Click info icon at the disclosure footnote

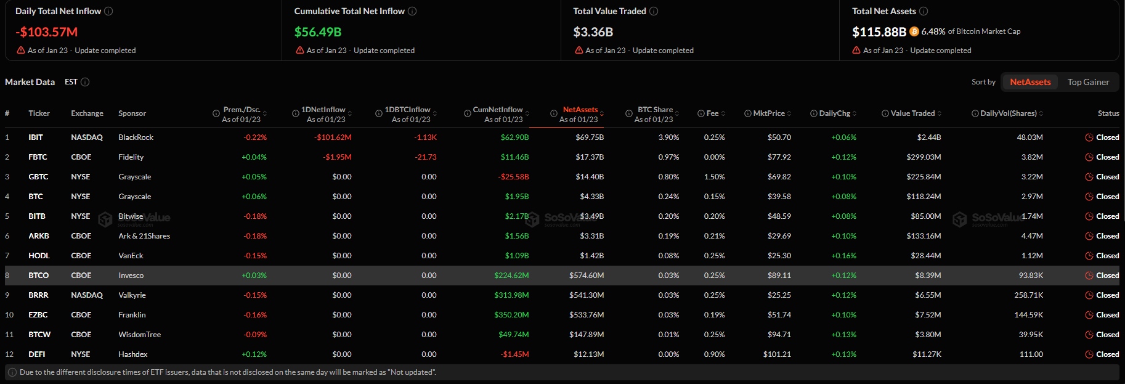tap(12, 372)
